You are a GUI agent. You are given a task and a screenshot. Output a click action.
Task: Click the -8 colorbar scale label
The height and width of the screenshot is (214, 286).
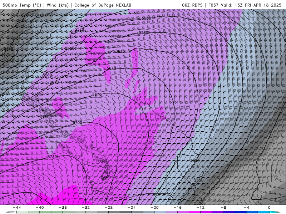coord(223,208)
